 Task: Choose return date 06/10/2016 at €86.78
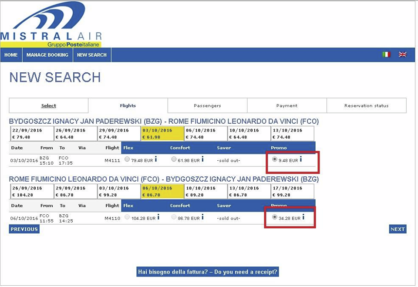coord(162,192)
